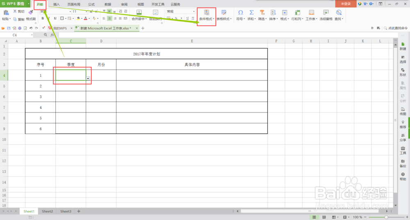Click the zoom slider handle
Image resolution: width=410 pixels, height=220 pixels.
coord(386,217)
